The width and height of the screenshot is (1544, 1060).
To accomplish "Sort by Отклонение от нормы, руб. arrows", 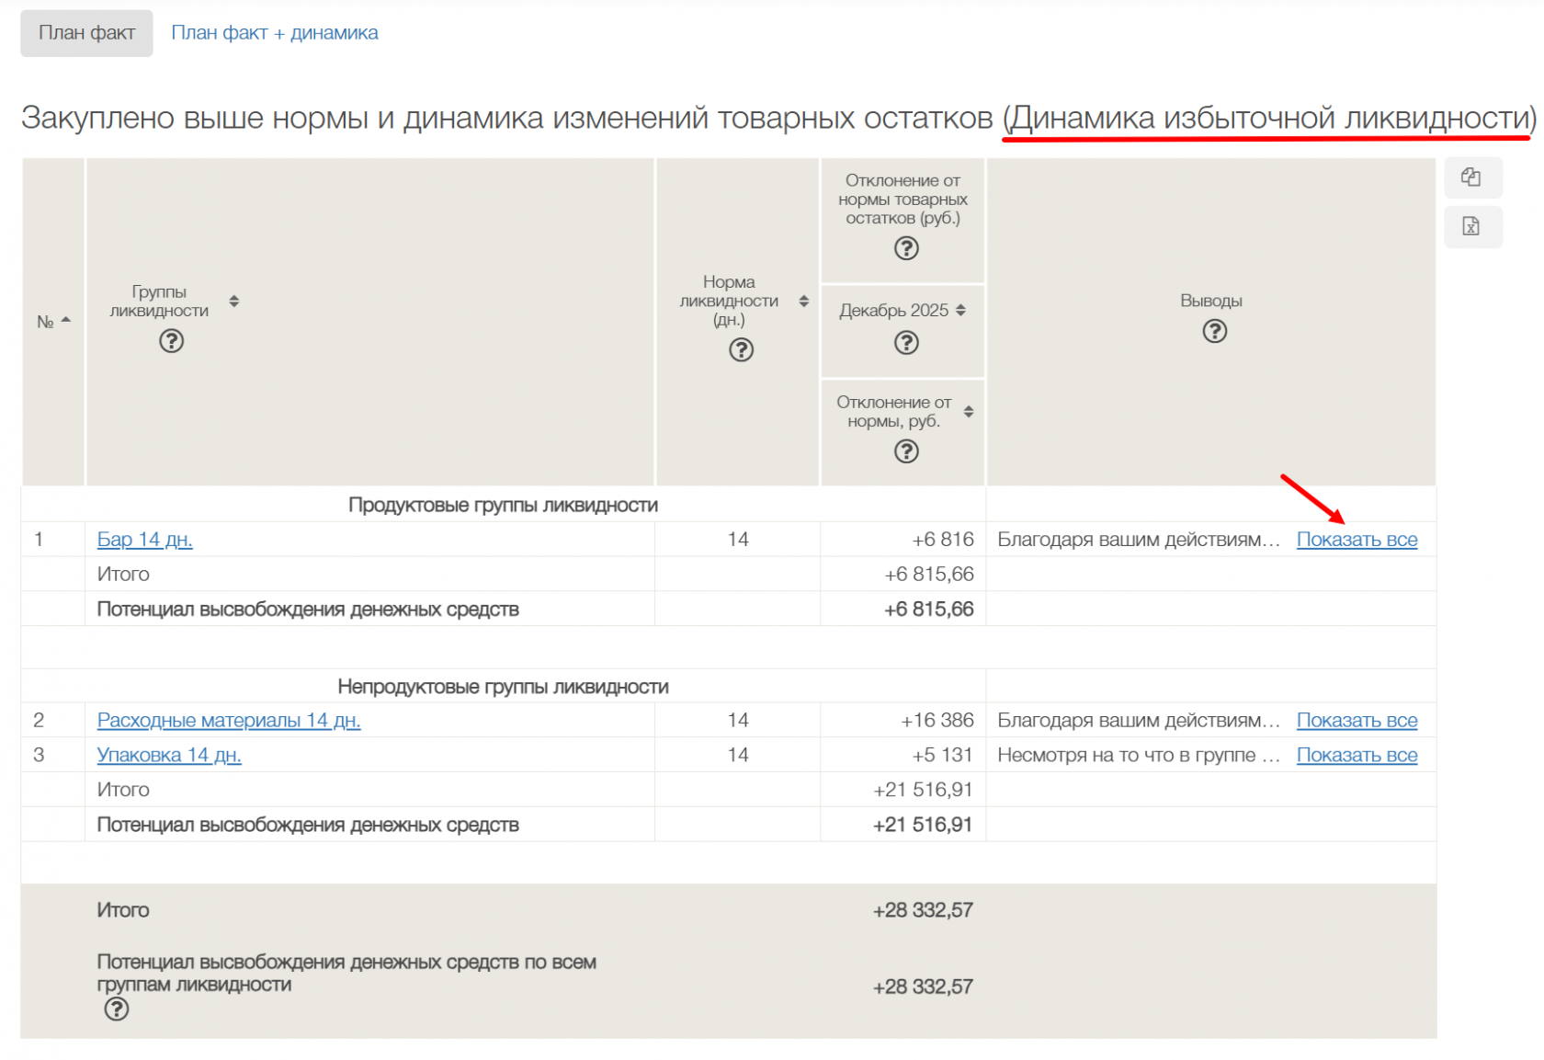I will 969,411.
